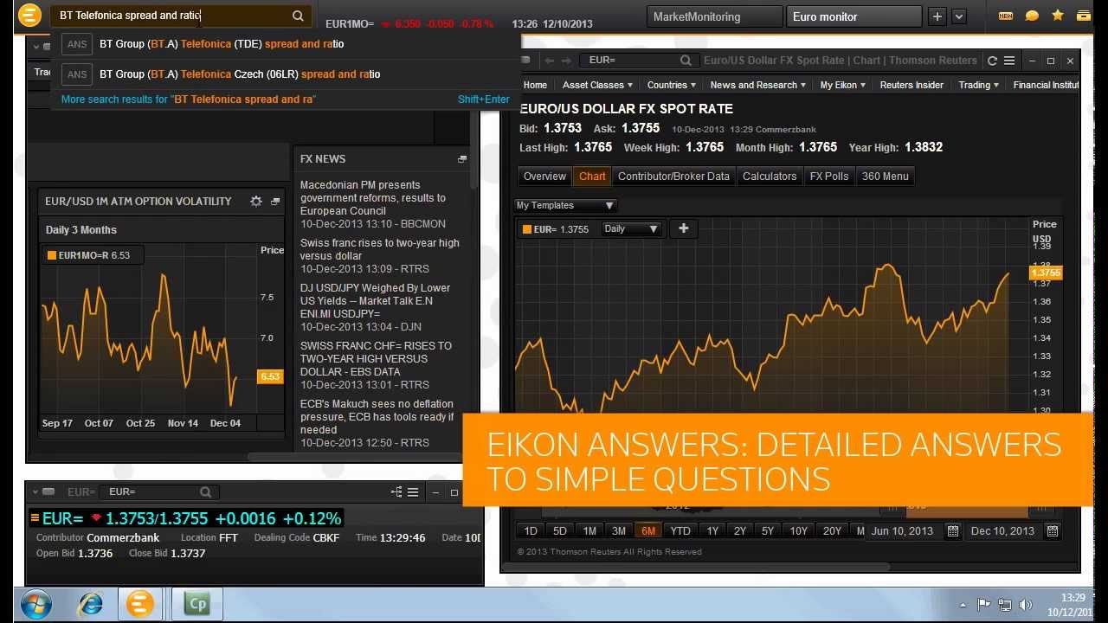
Task: Expand Trading menu
Action: tap(979, 85)
